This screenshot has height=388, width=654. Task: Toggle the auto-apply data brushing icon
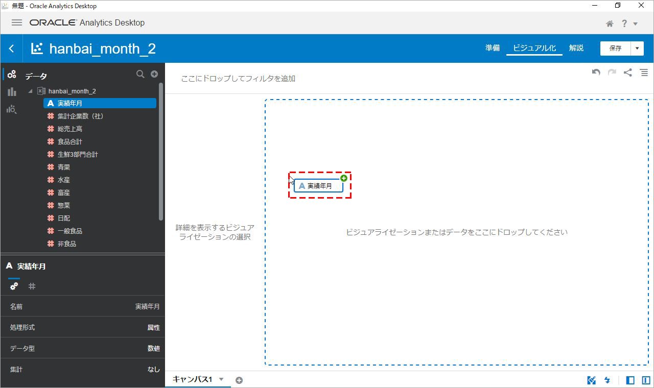pos(592,380)
